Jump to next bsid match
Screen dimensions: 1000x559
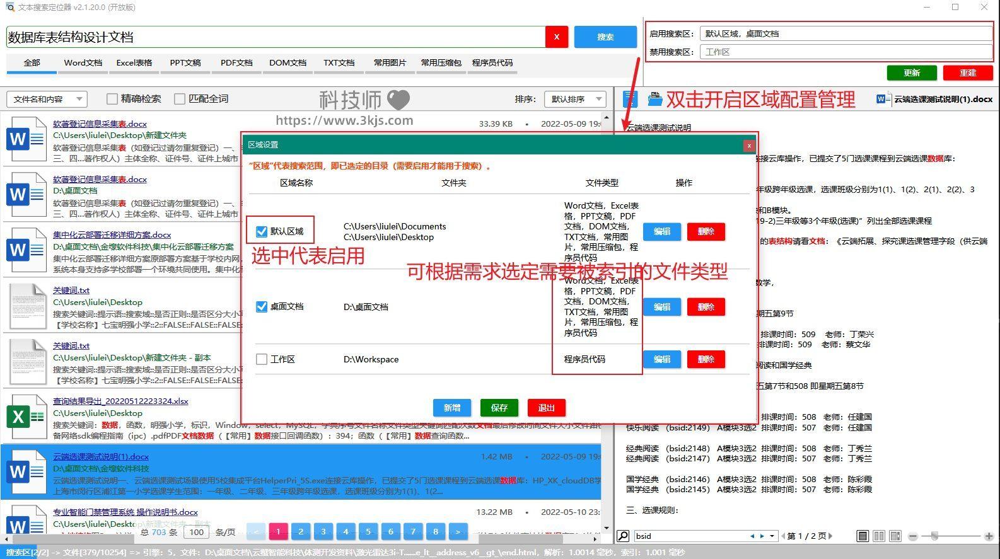(762, 536)
